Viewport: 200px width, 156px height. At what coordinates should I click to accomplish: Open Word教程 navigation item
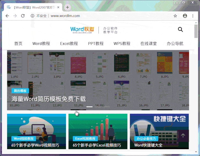tap(41, 44)
